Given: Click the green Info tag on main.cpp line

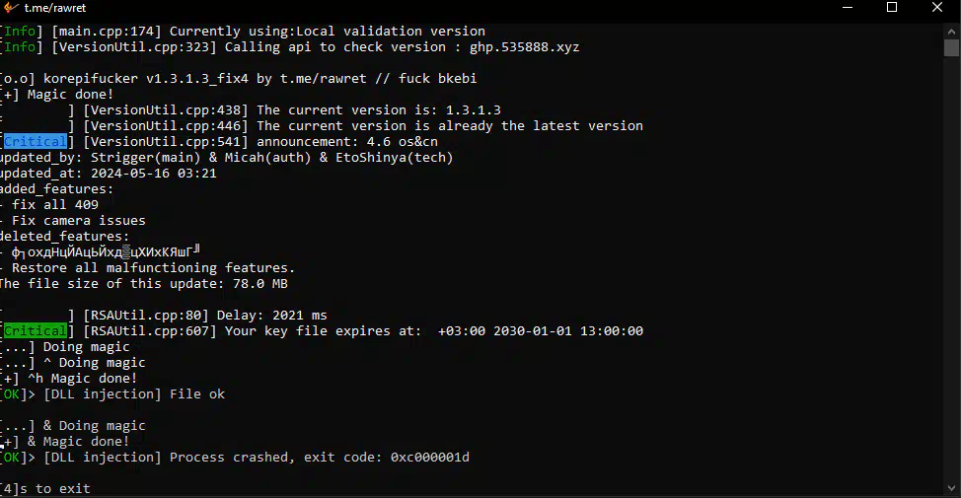Looking at the screenshot, I should [20, 32].
